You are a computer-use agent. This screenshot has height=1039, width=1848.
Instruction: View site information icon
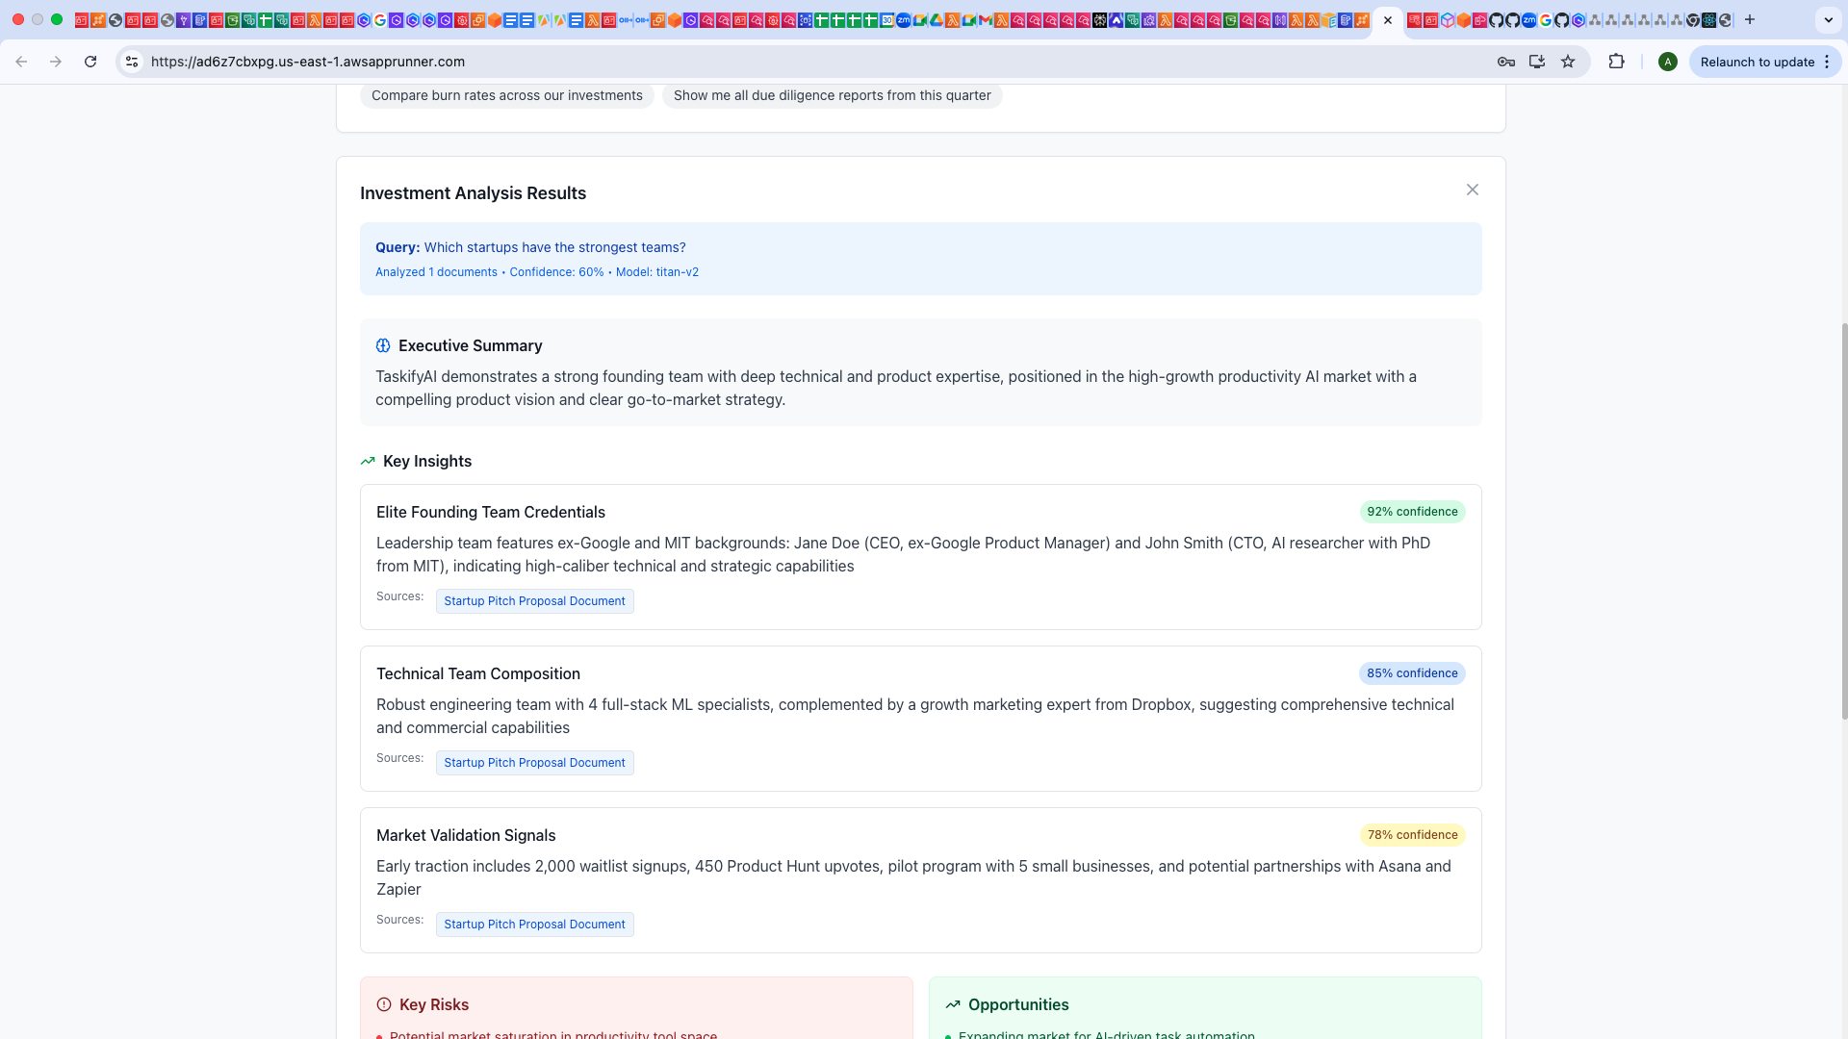(x=132, y=62)
